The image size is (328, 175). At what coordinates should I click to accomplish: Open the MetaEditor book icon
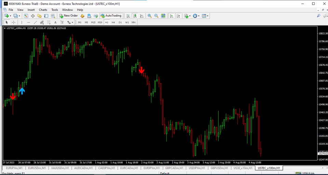[x=82, y=16]
